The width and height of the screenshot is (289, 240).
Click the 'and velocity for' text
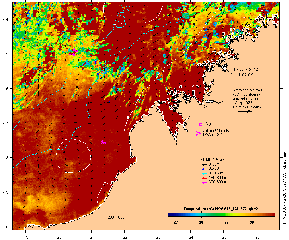(x=246, y=98)
